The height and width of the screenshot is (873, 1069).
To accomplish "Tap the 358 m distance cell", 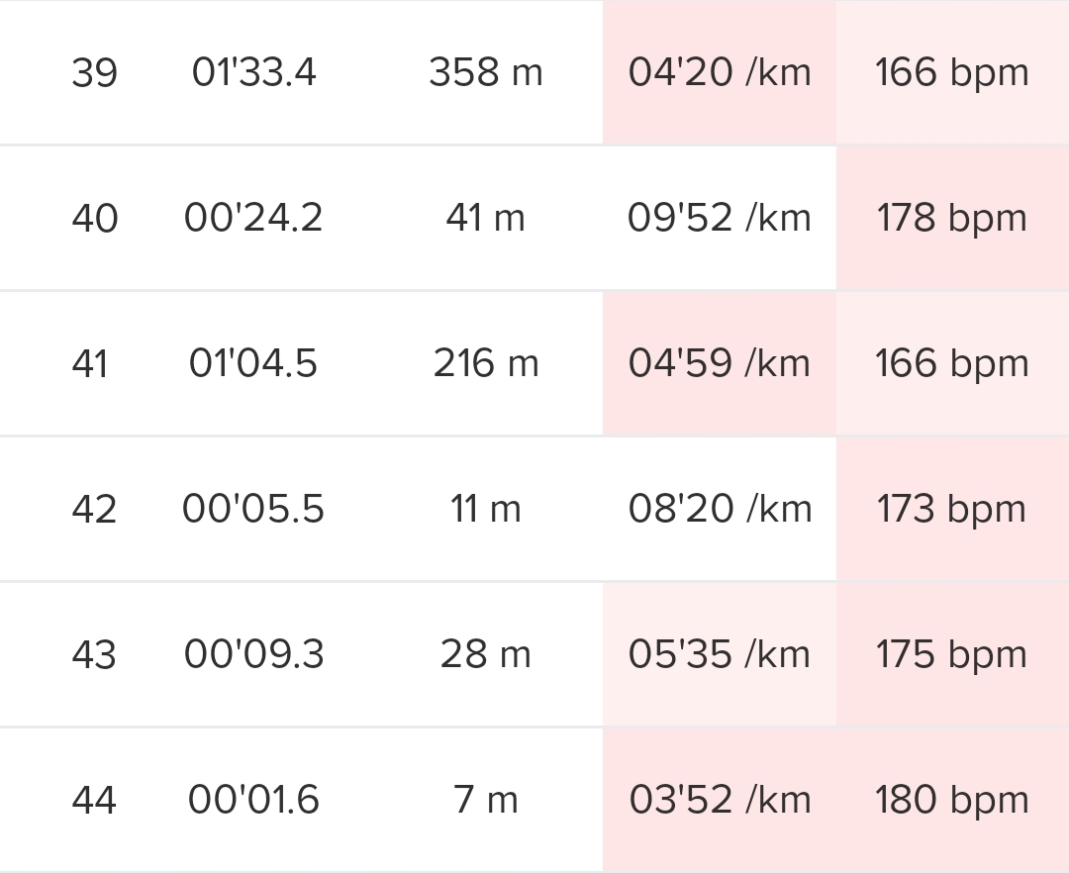I will tap(485, 73).
